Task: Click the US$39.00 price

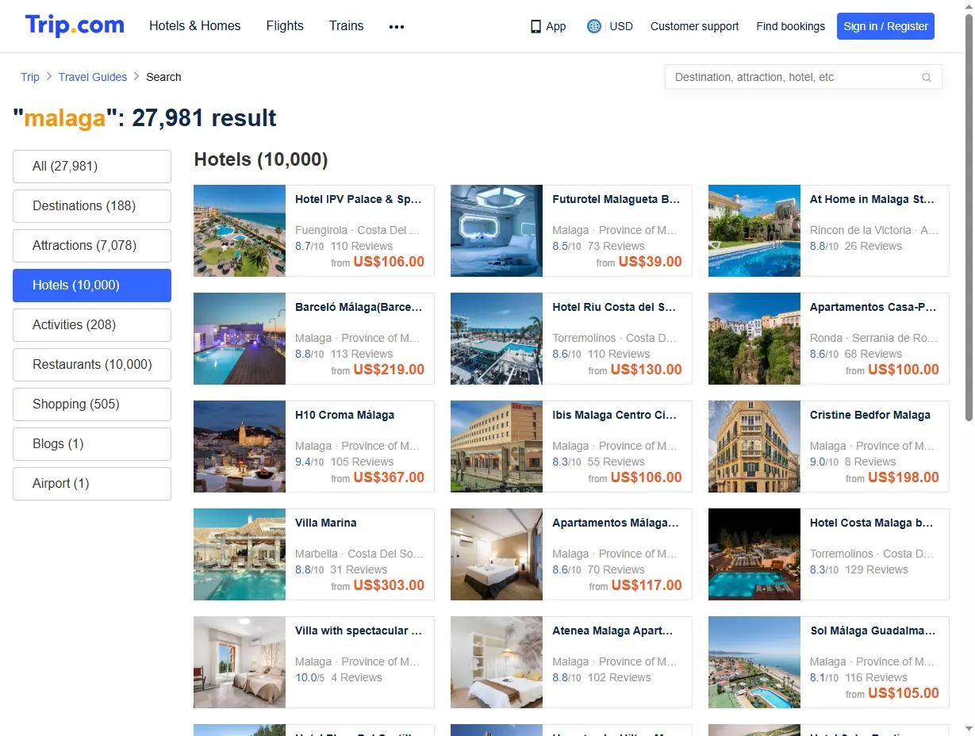Action: (650, 262)
